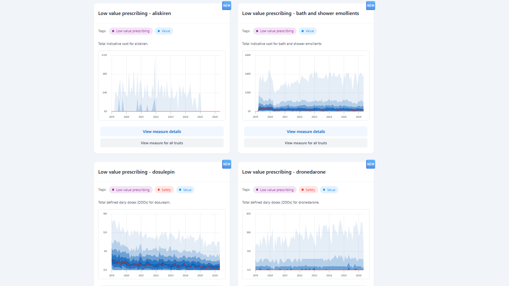509x286 pixels.
Task: Click the dosulepin DDDs chart
Action: click(x=162, y=244)
